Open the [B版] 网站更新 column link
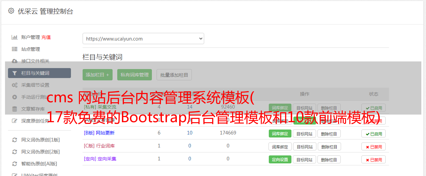 [99, 133]
